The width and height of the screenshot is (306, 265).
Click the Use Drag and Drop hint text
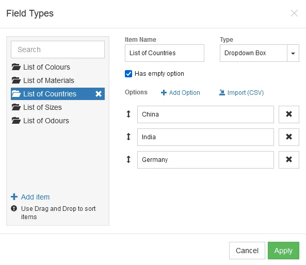coord(58,213)
